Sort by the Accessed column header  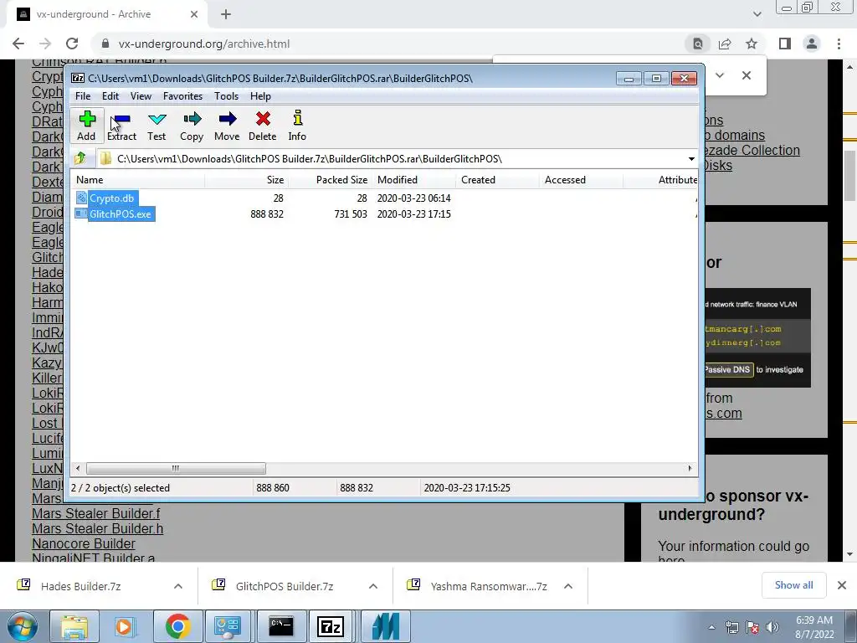(x=581, y=180)
